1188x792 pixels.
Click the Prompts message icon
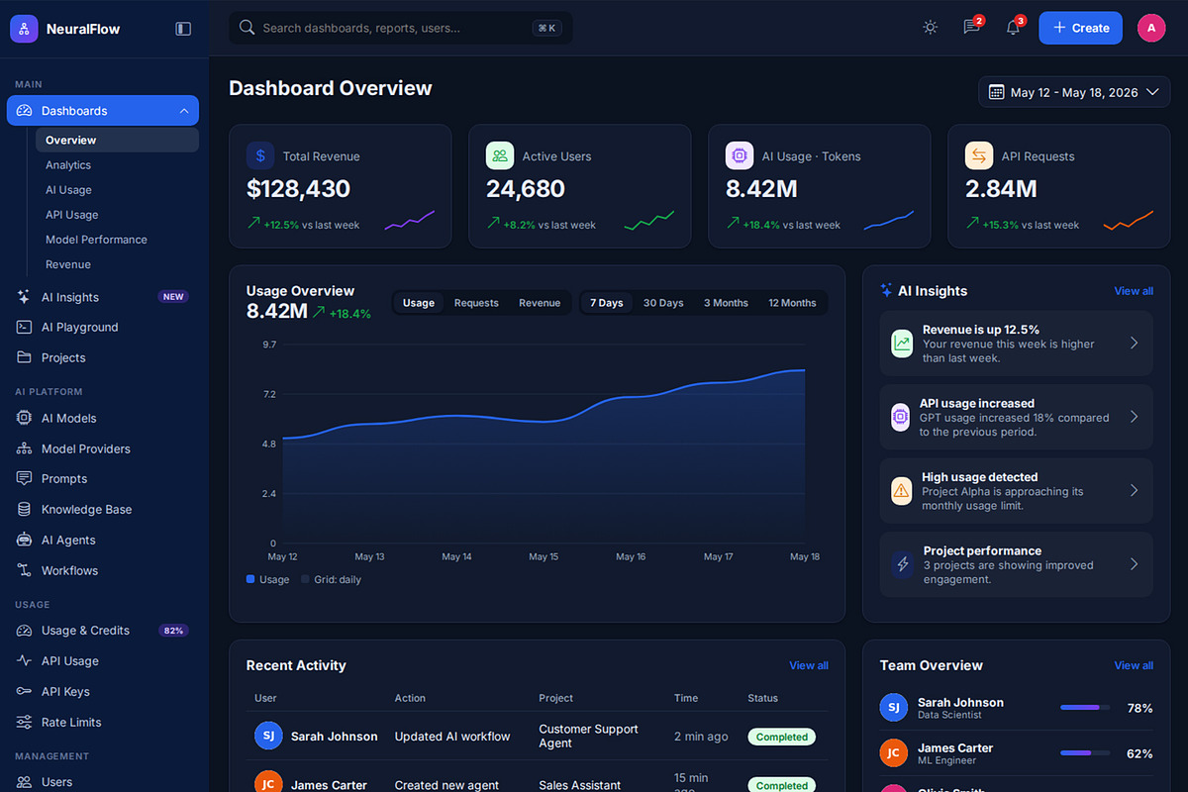pos(24,478)
